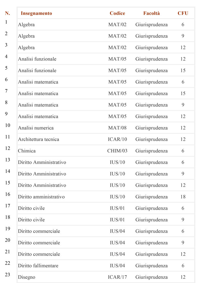Click the Insegnamento column header
Screen dimensions: 197x283
[36, 13]
